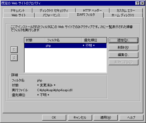Switch to the ディレクトリ セキュリティ tab
This screenshot has width=146, height=123.
point(54,11)
